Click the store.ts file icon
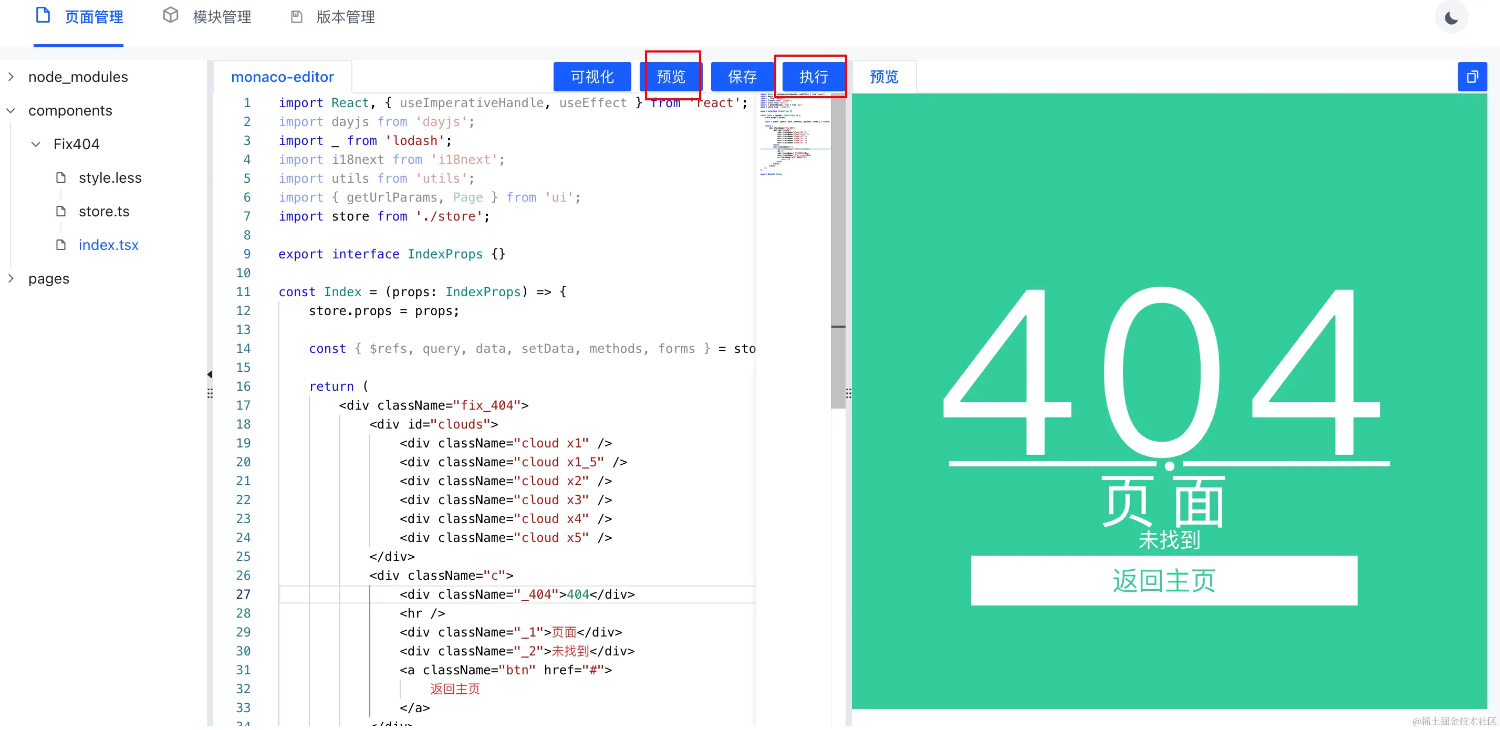The height and width of the screenshot is (730, 1500). (x=60, y=211)
